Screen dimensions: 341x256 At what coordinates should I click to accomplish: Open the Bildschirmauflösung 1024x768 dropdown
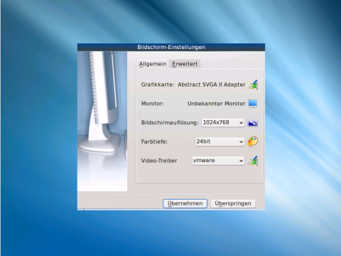[223, 122]
